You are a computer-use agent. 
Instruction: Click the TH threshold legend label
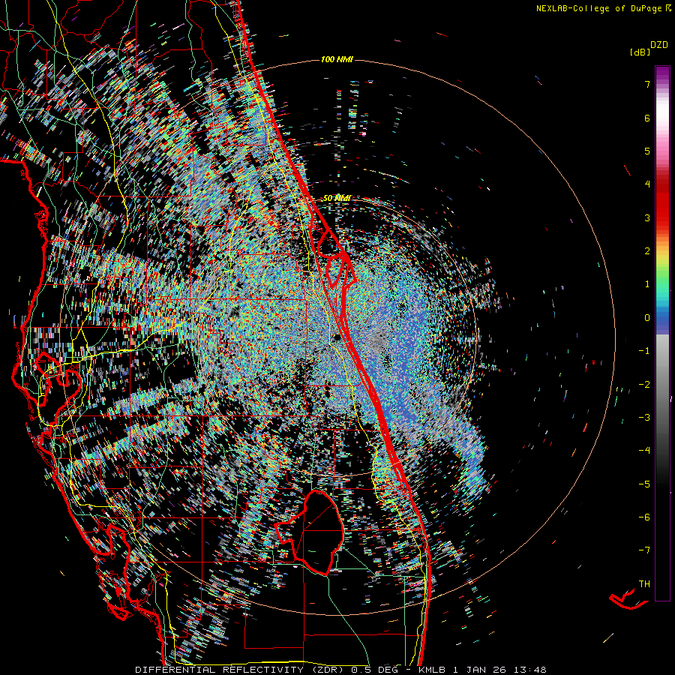[x=644, y=584]
